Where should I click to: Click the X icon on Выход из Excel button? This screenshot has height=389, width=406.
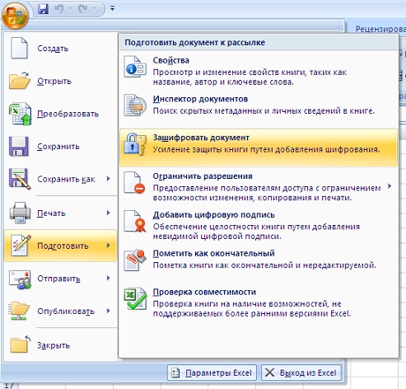pos(270,373)
